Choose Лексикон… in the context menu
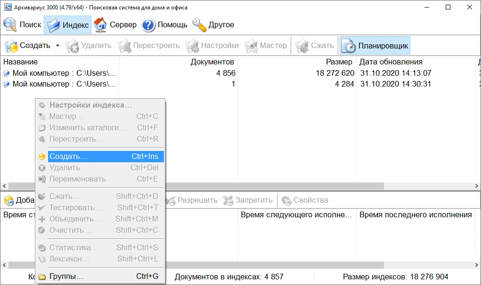481x285 pixels. (100, 259)
